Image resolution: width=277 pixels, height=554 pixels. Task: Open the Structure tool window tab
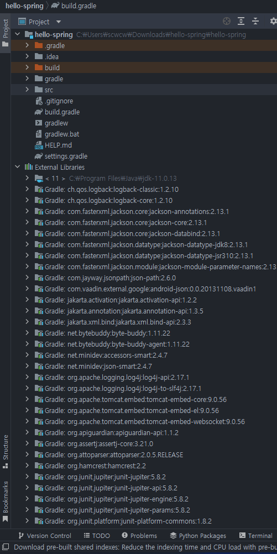tap(6, 451)
